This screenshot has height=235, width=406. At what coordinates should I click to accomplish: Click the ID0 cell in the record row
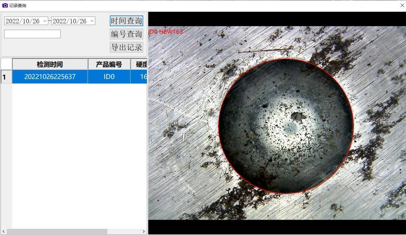click(109, 77)
